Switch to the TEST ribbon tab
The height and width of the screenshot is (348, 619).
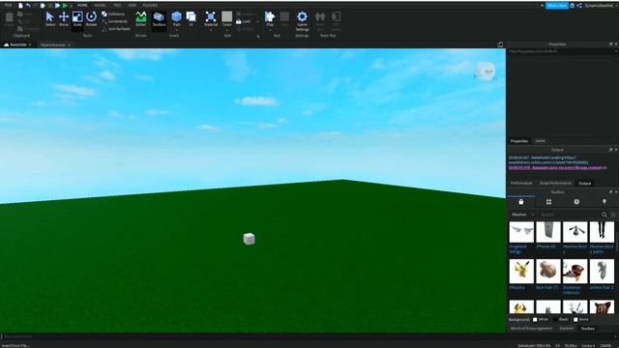tap(117, 6)
